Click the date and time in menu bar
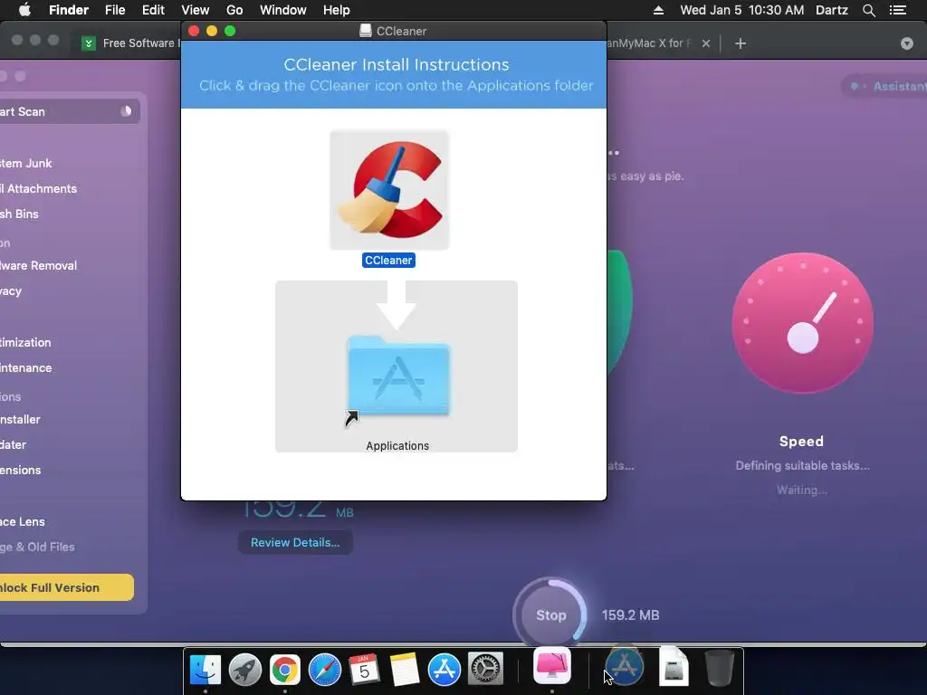This screenshot has width=927, height=695. [x=742, y=10]
